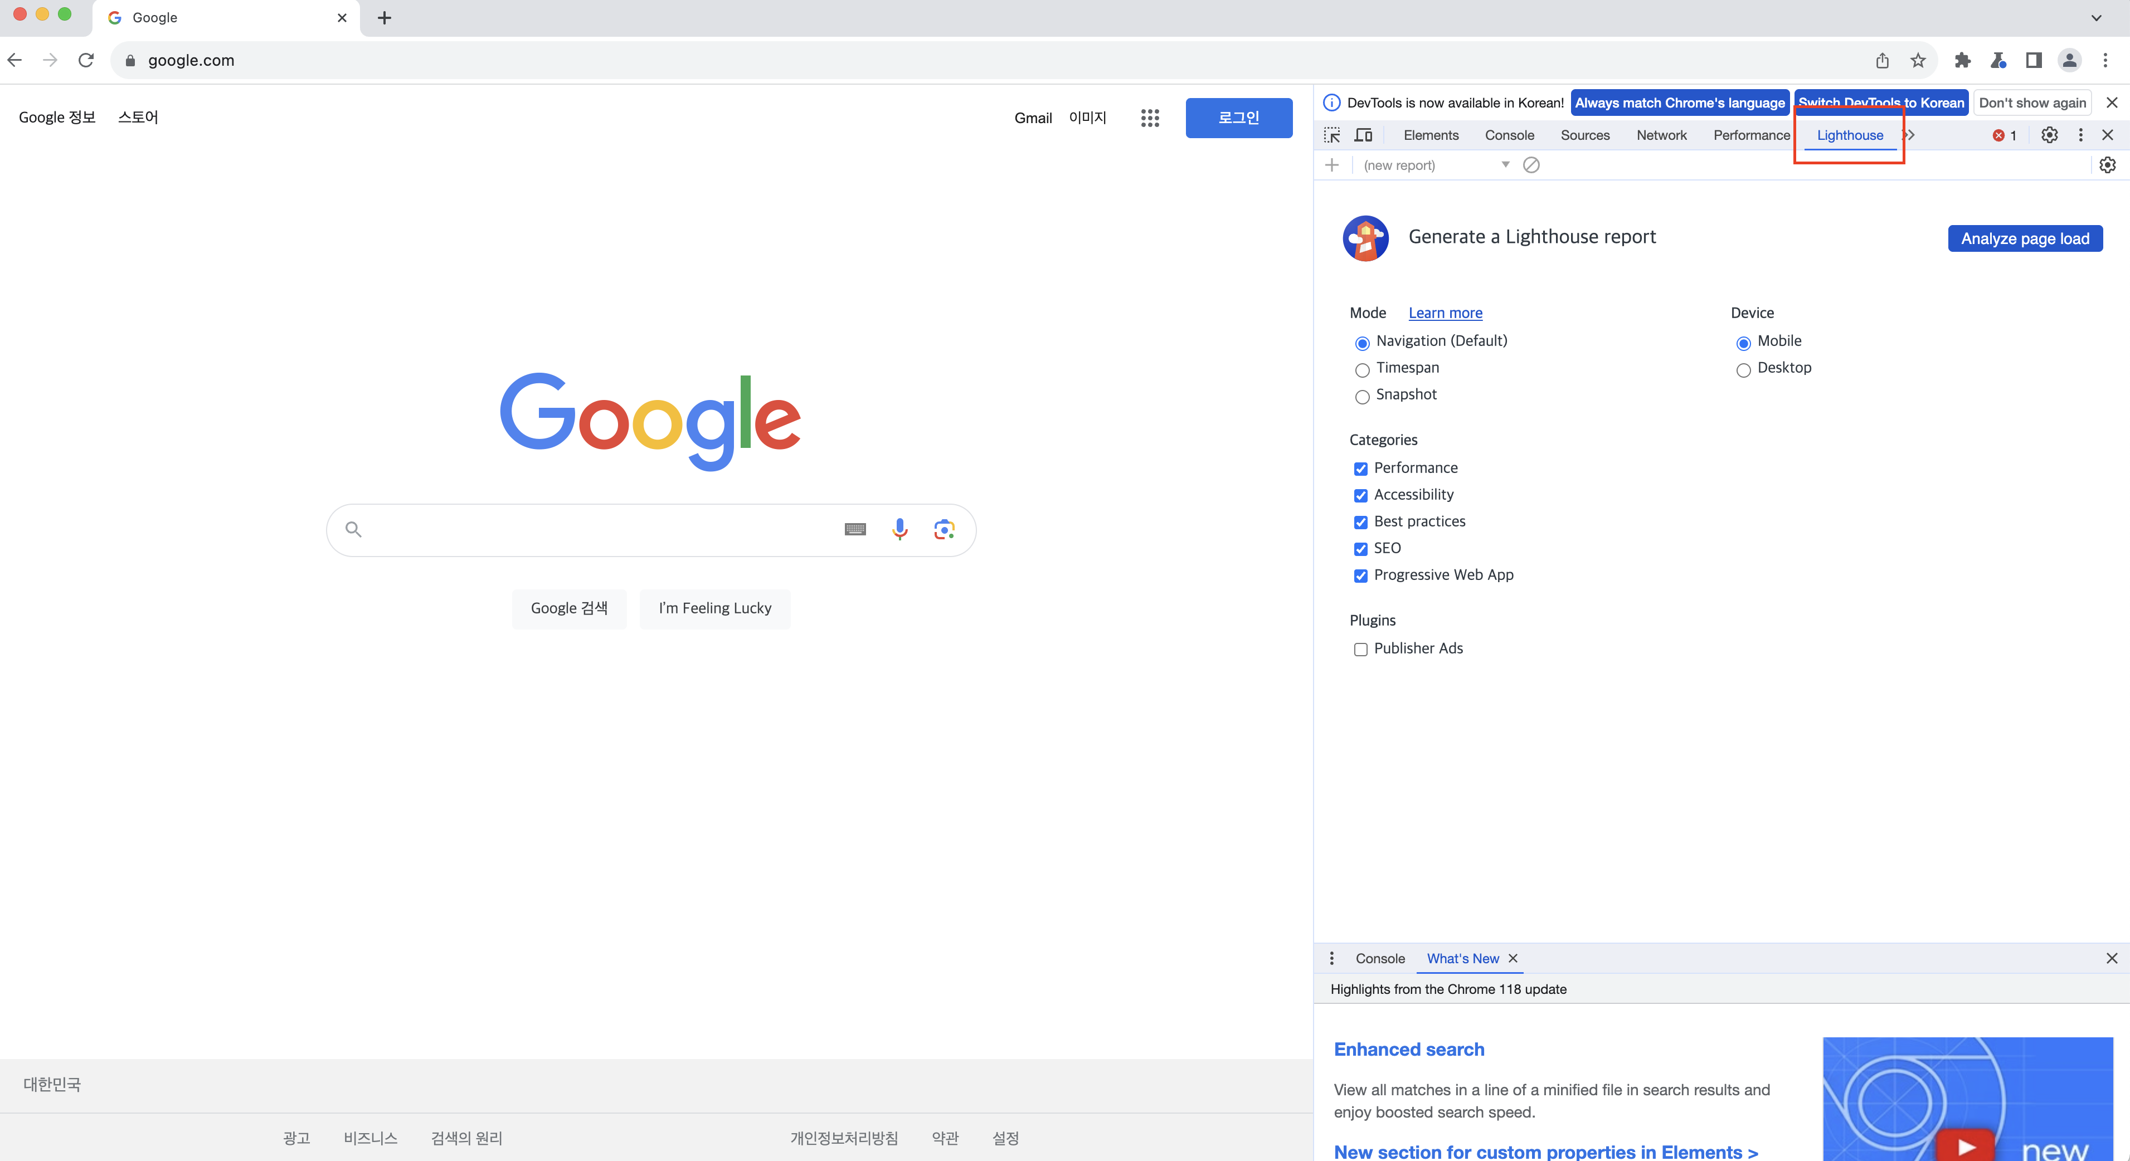
Task: Select the Snapshot mode
Action: pos(1363,397)
